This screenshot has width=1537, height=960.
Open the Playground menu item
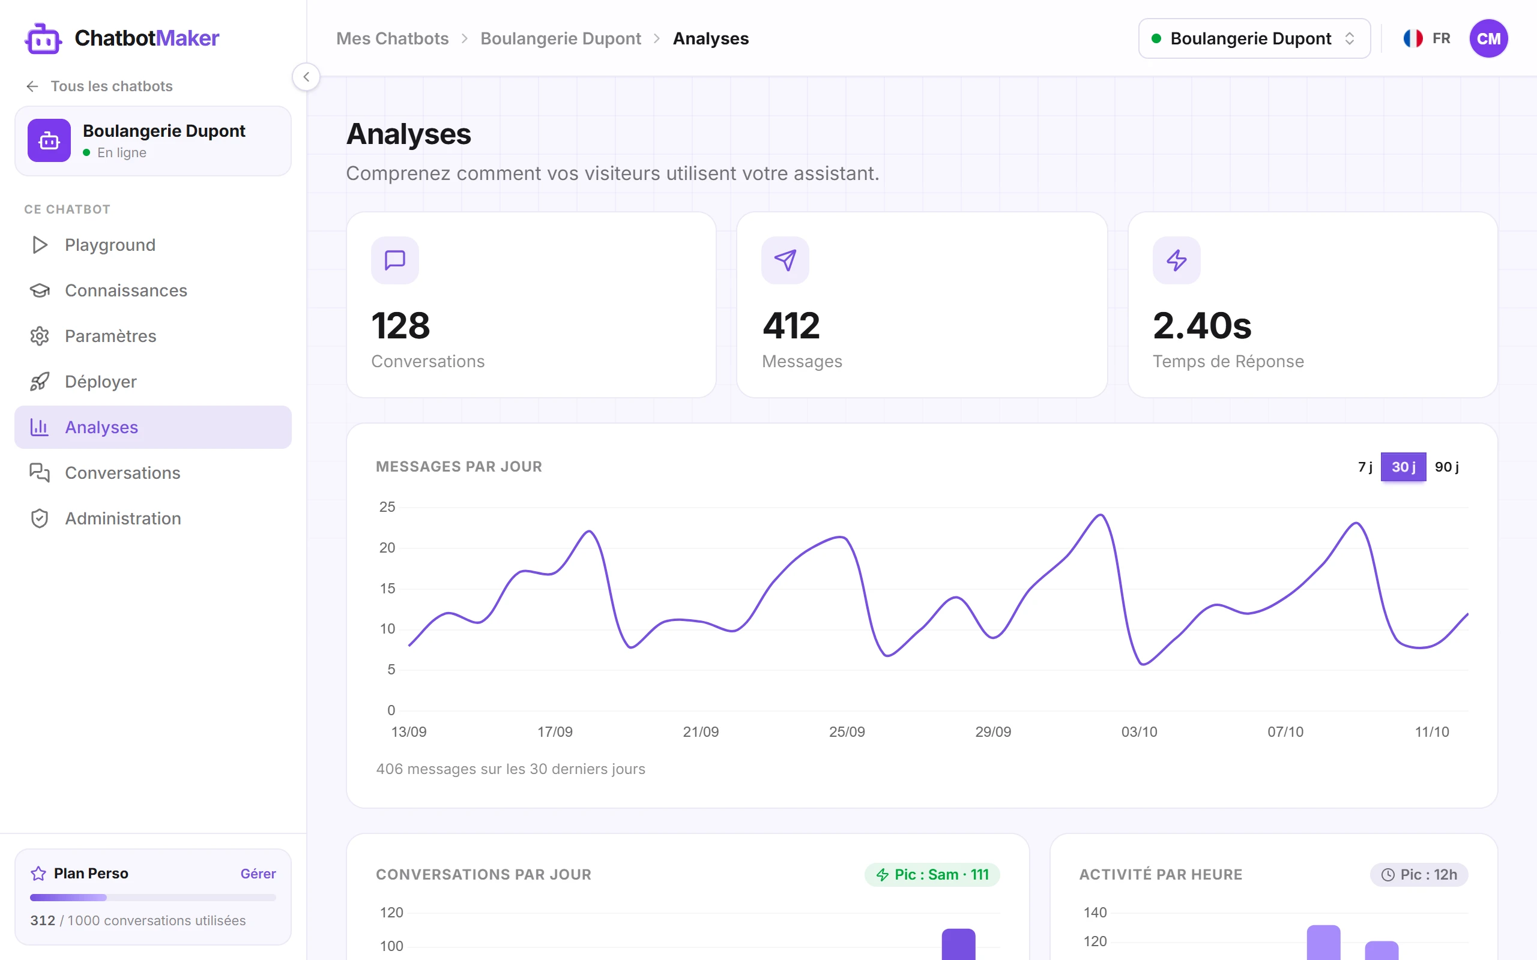[x=153, y=245]
